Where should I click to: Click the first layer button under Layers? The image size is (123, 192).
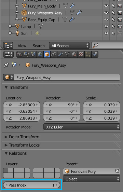[x=5, y=170]
